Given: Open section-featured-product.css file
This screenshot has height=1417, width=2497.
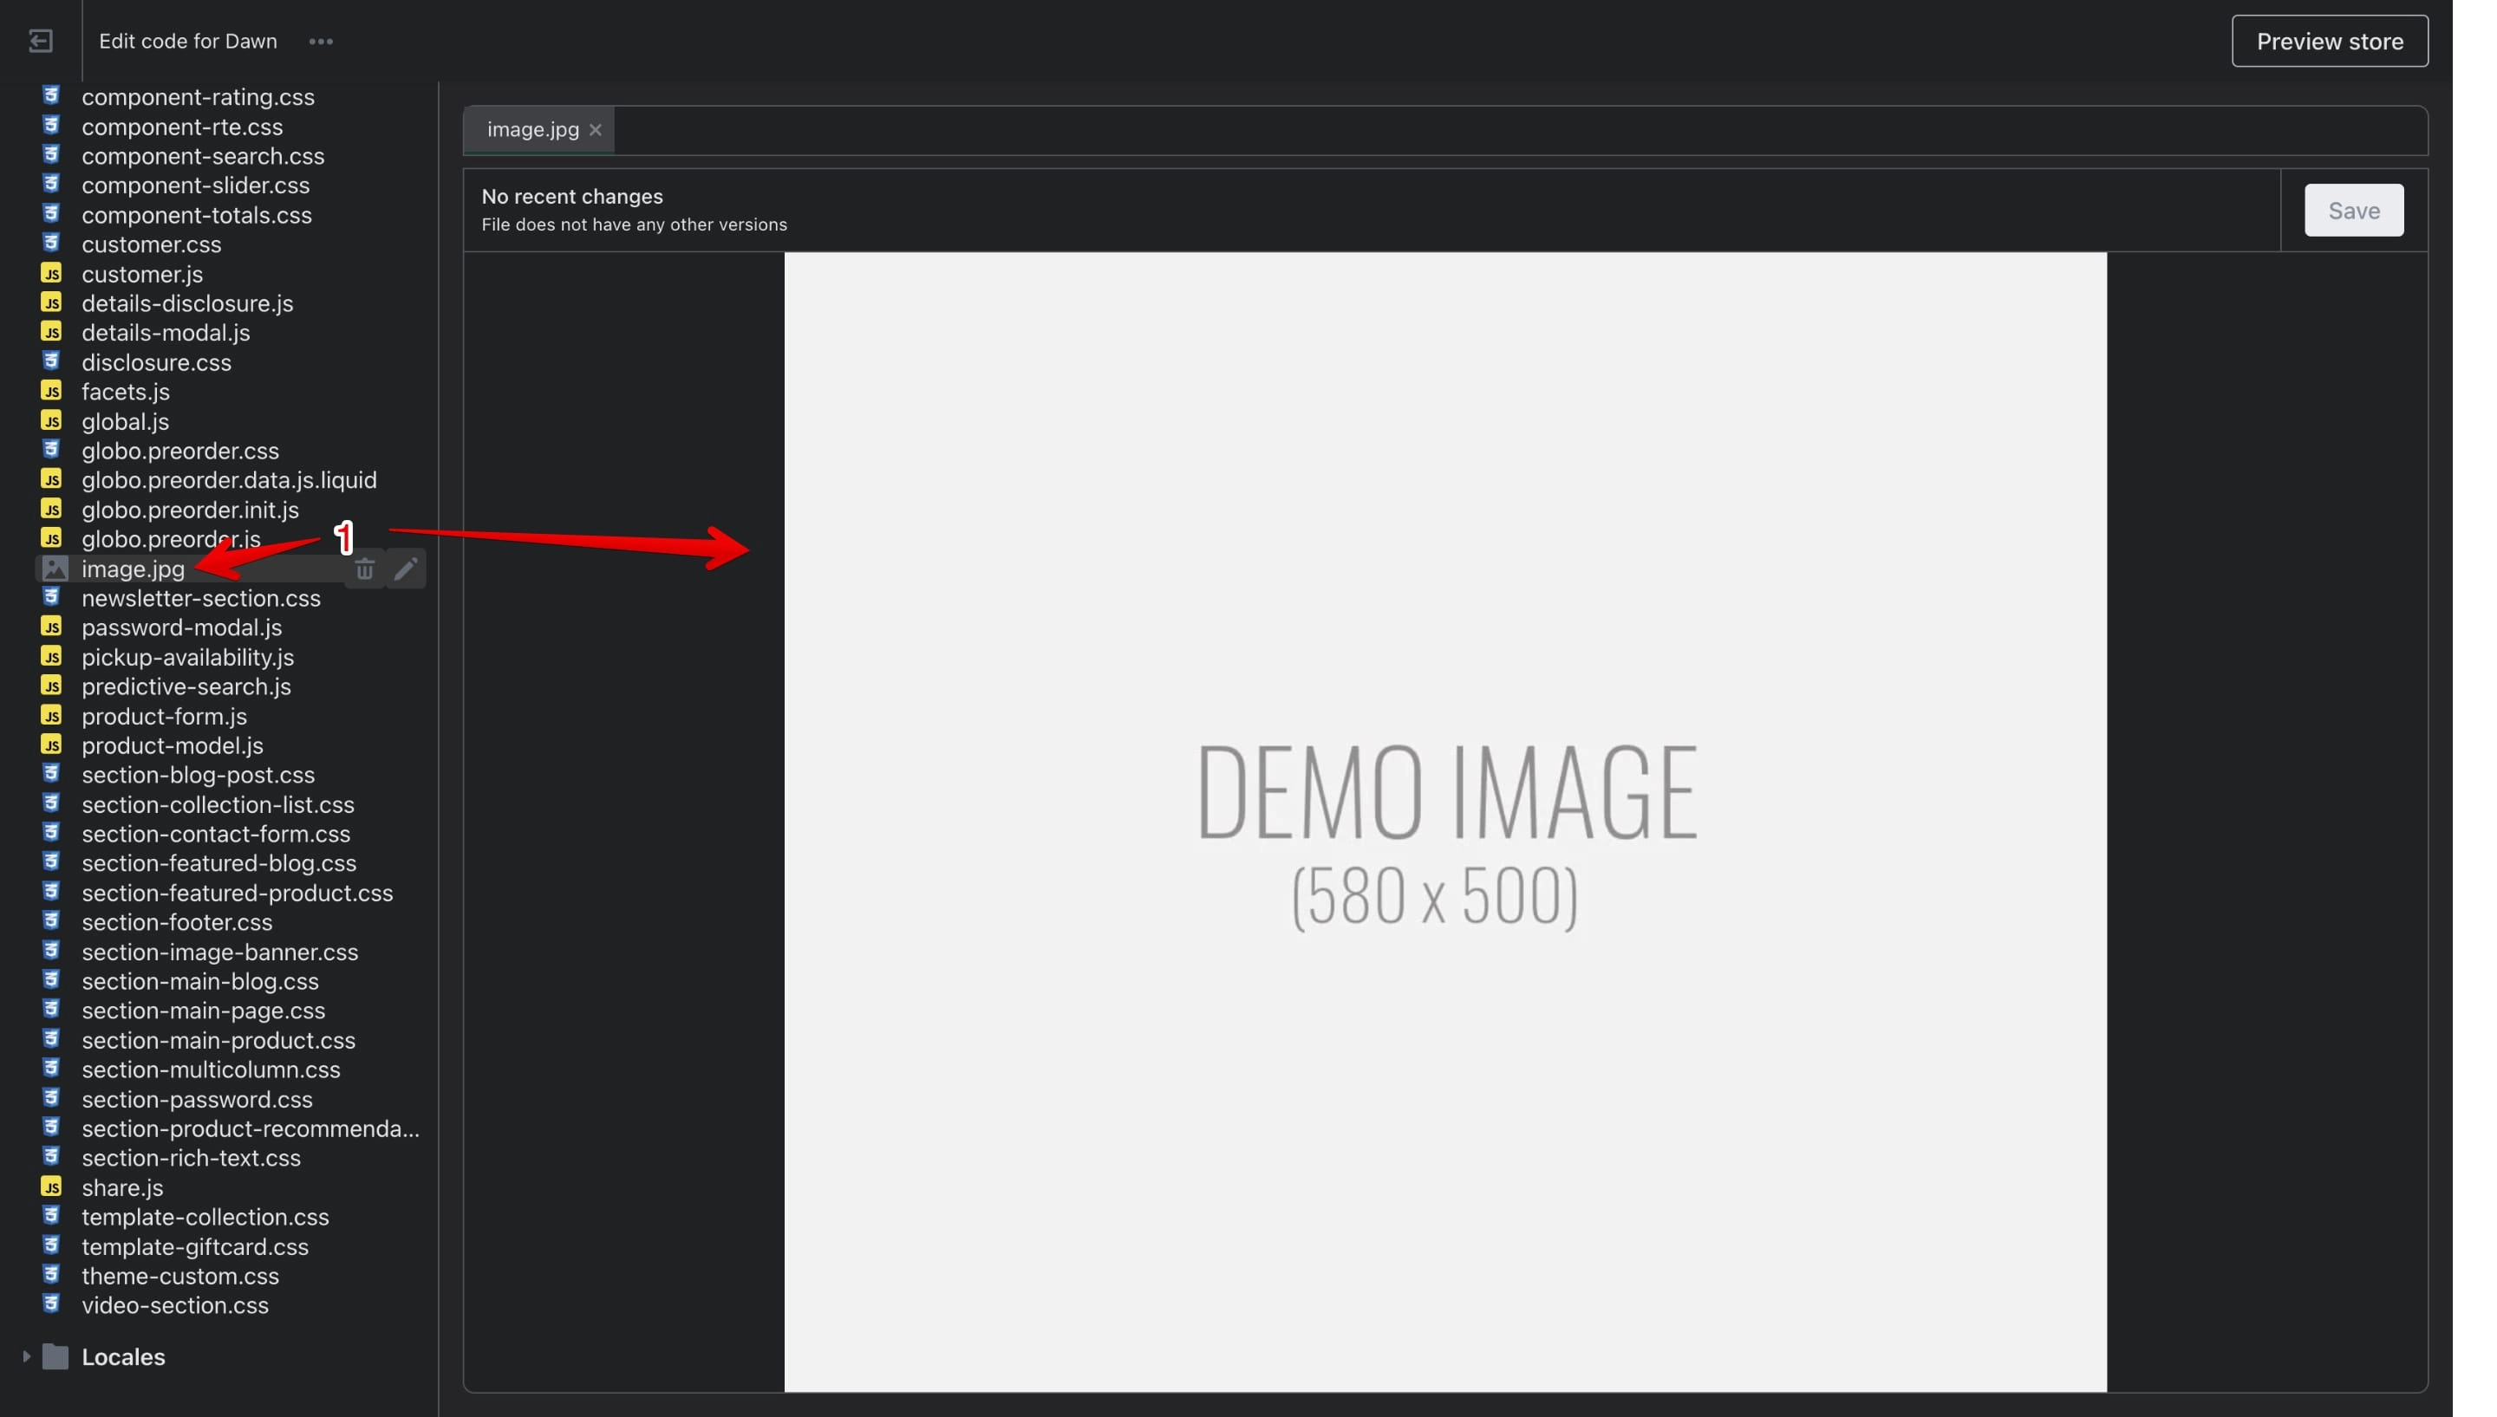Looking at the screenshot, I should point(237,893).
